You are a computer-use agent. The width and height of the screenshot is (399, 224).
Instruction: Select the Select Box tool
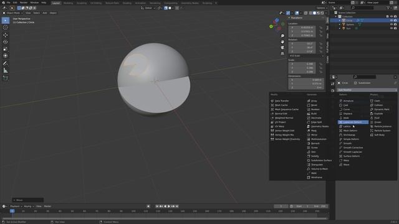(x=6, y=21)
